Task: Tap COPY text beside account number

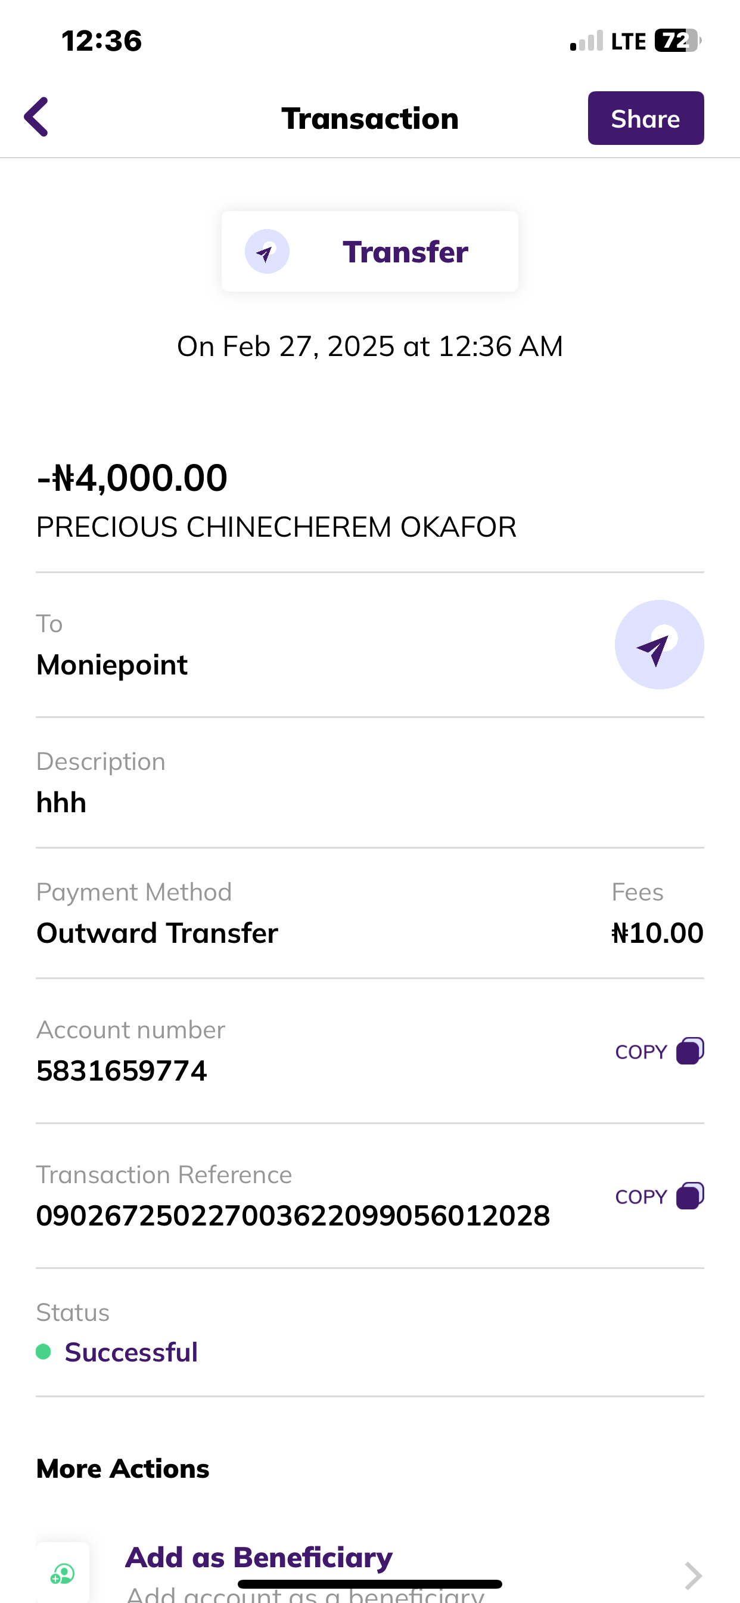Action: [640, 1051]
